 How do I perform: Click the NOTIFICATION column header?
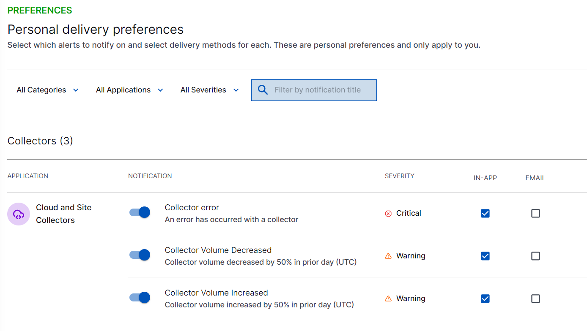coord(150,176)
